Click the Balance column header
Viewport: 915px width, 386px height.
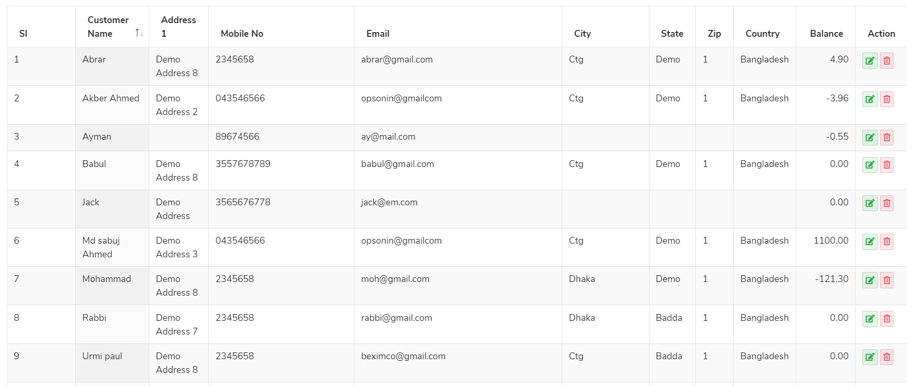(826, 34)
